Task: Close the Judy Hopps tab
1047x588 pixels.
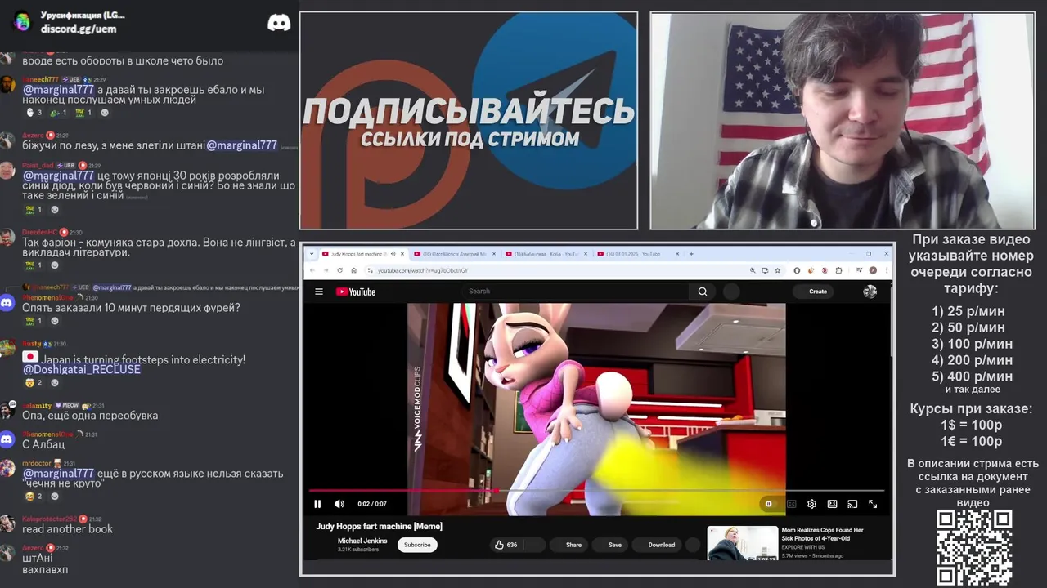Action: click(402, 254)
